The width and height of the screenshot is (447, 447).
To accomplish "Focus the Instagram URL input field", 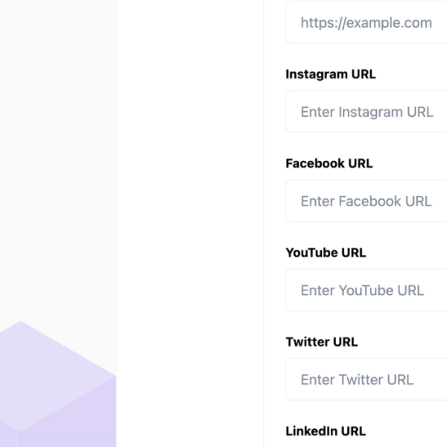I will pyautogui.click(x=366, y=112).
